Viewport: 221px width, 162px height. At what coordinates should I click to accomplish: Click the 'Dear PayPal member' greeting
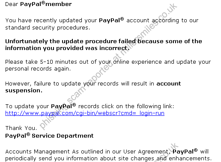[39, 4]
